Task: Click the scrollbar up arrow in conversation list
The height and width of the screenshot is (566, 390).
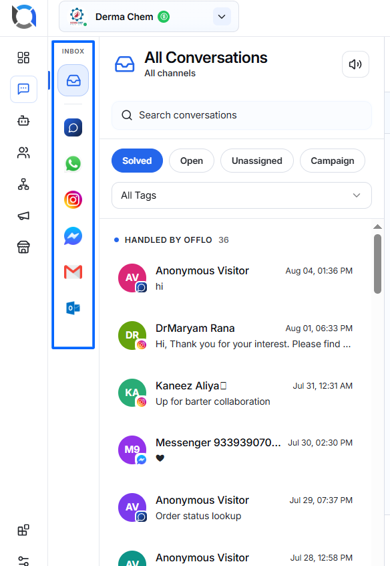Action: (x=377, y=227)
